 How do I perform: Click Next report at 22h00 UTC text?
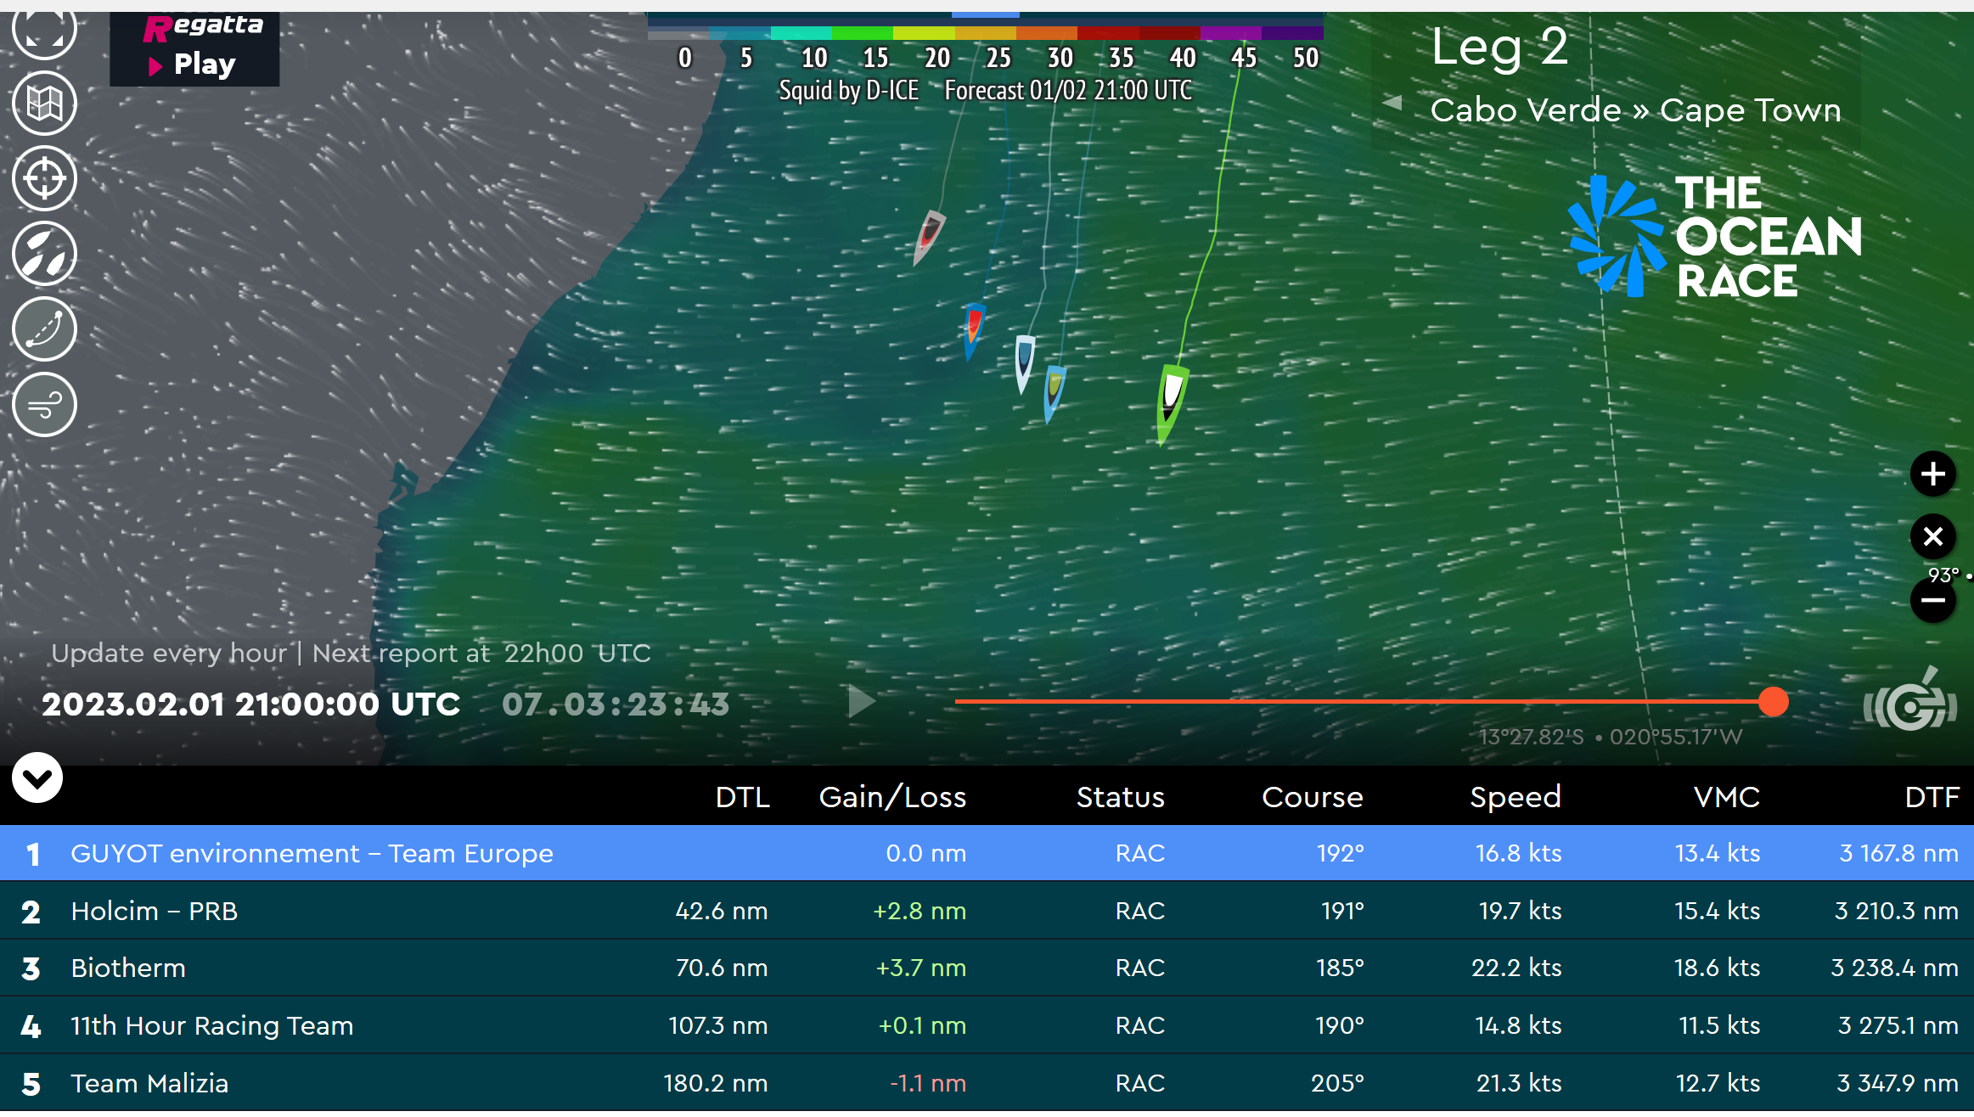[x=481, y=653]
